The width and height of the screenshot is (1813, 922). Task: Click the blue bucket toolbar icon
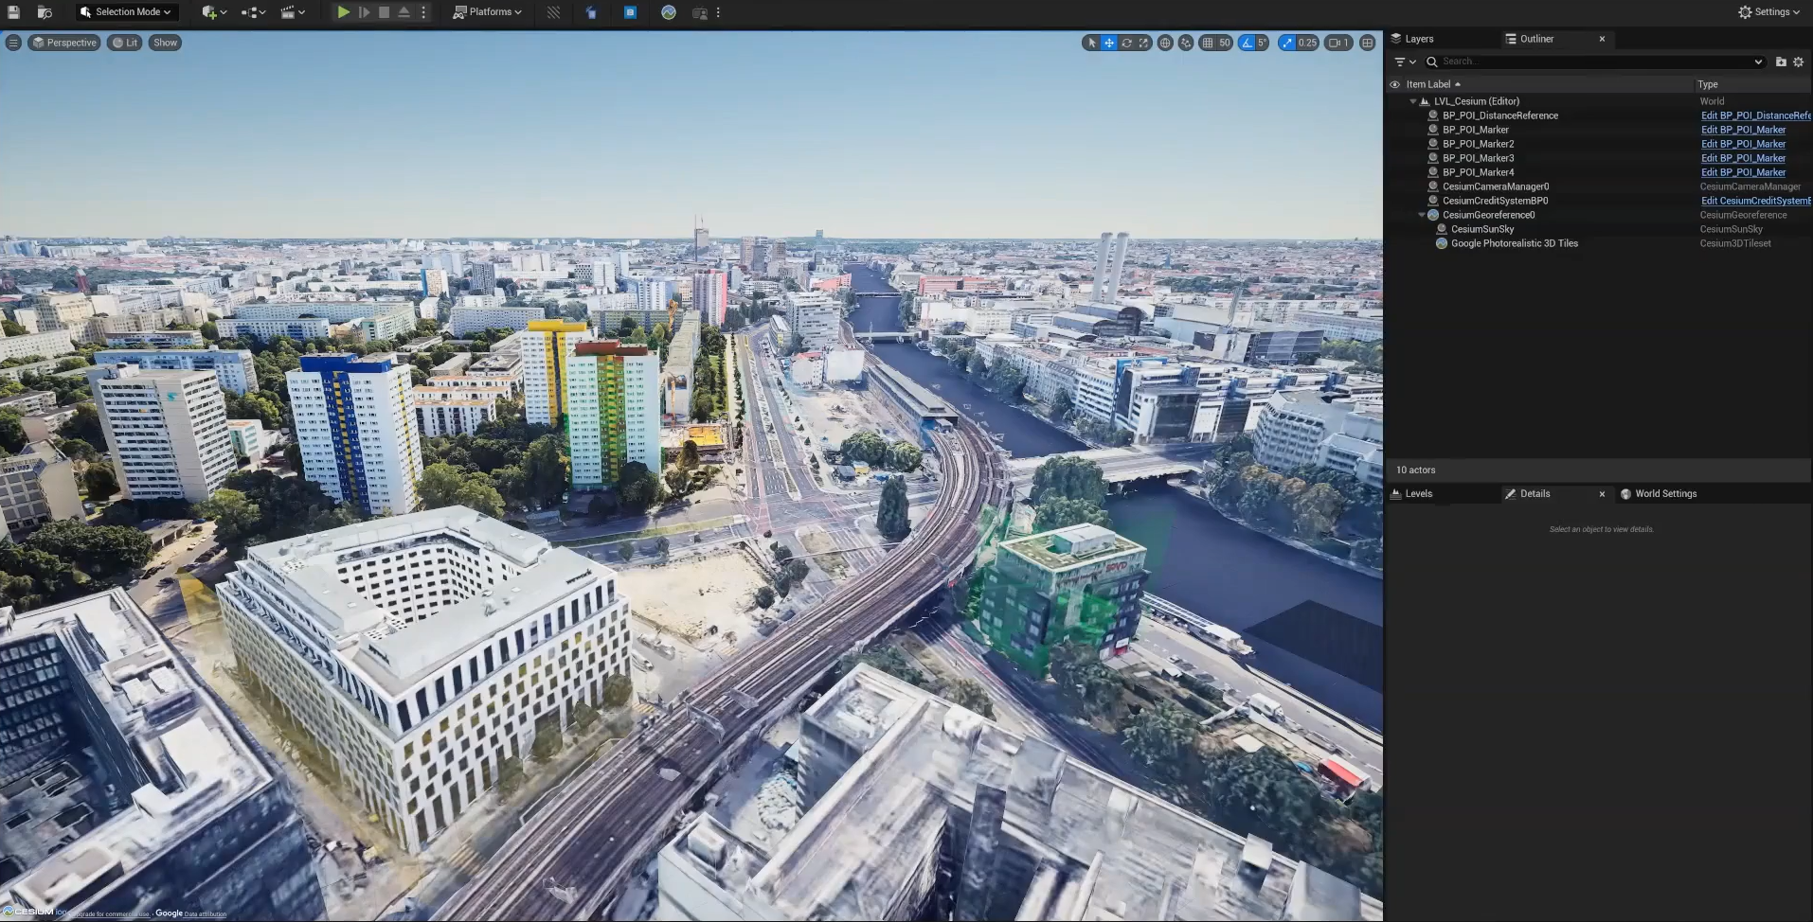click(x=591, y=12)
